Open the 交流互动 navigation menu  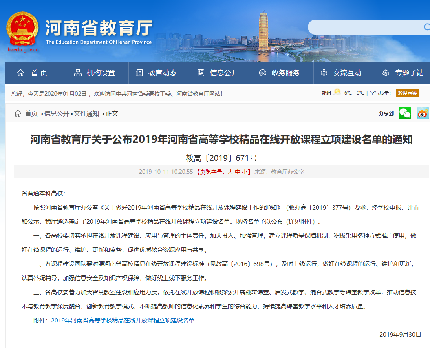(x=341, y=73)
